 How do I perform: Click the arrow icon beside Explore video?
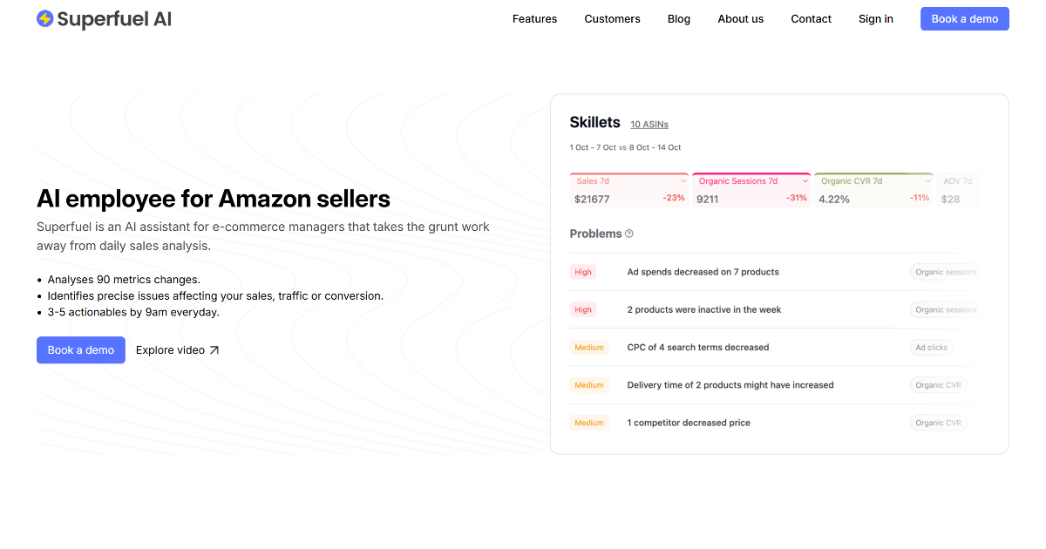click(x=214, y=350)
